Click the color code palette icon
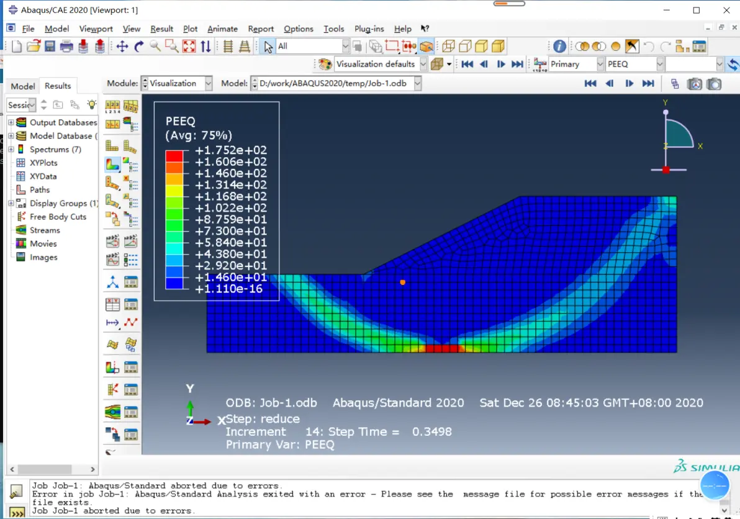 (x=325, y=64)
